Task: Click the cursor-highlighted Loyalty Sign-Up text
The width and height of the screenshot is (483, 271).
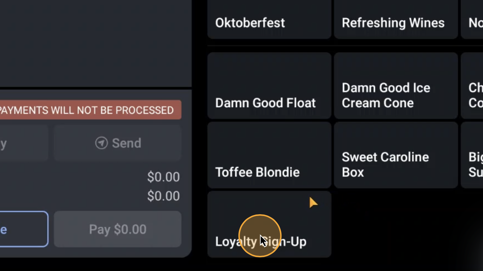Action: 261,241
